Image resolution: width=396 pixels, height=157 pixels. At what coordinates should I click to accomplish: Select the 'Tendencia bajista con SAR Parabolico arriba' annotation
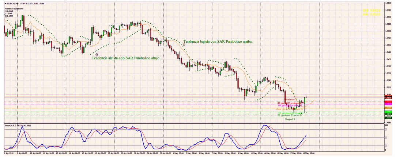point(218,41)
